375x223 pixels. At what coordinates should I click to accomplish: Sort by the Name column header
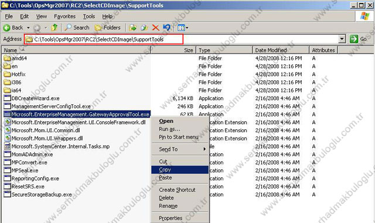[76, 50]
